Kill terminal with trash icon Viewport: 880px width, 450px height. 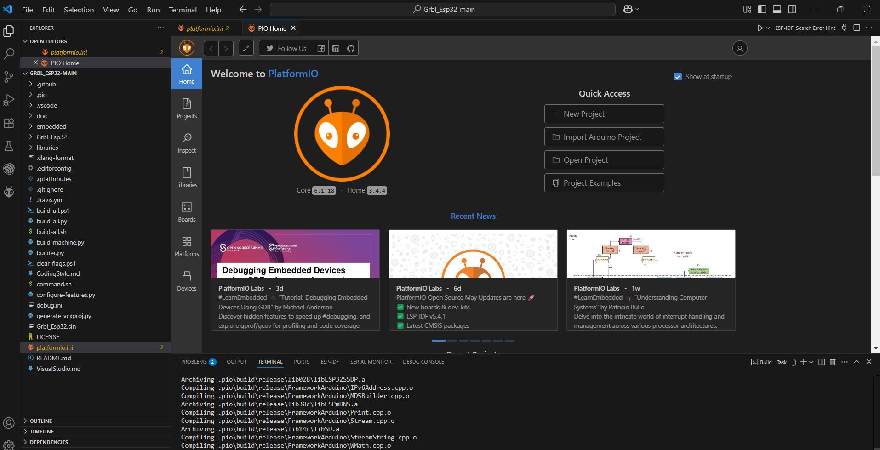[833, 362]
